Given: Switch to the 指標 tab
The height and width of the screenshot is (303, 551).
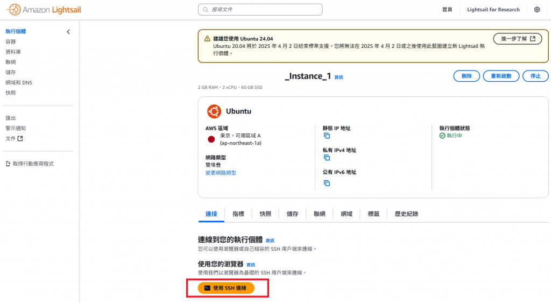Looking at the screenshot, I should point(238,214).
